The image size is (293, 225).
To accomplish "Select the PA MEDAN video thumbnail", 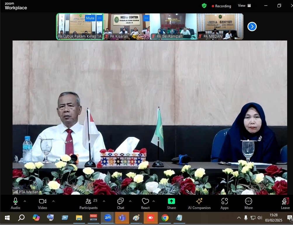I will (220, 27).
